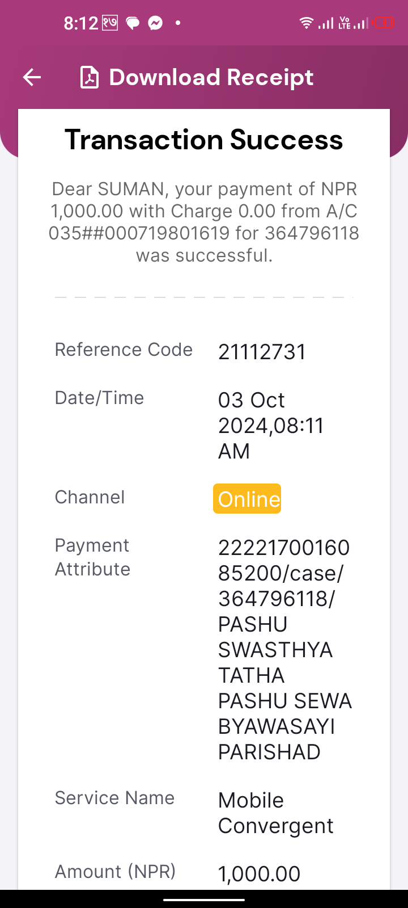
Task: Tap the Wi-Fi status icon
Action: click(x=306, y=23)
